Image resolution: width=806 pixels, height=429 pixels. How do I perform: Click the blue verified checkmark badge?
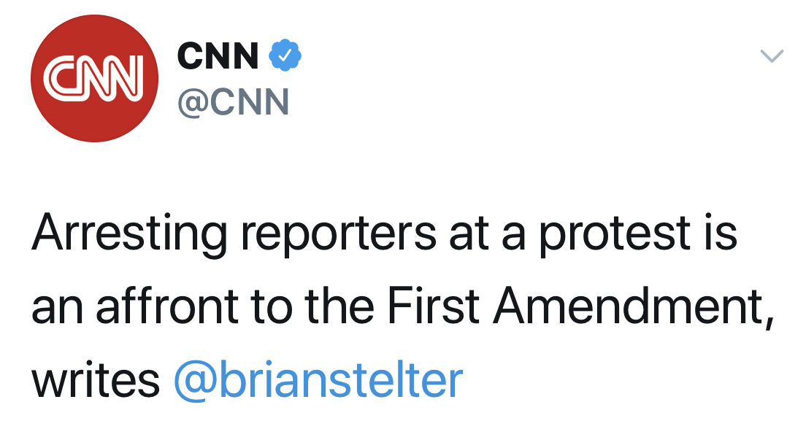pos(285,55)
